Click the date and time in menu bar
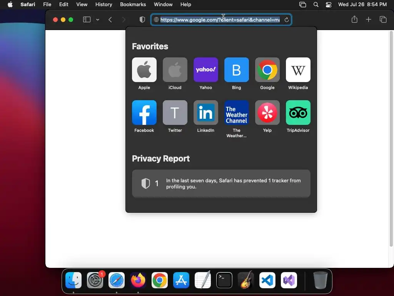The height and width of the screenshot is (296, 394). tap(362, 4)
